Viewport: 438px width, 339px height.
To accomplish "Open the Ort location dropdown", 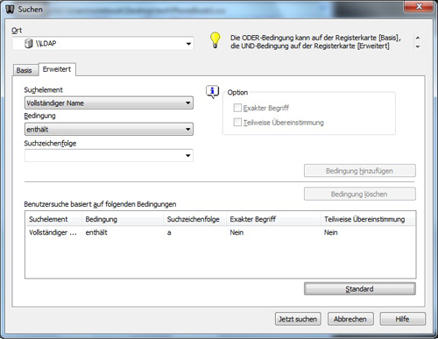I will click(188, 44).
